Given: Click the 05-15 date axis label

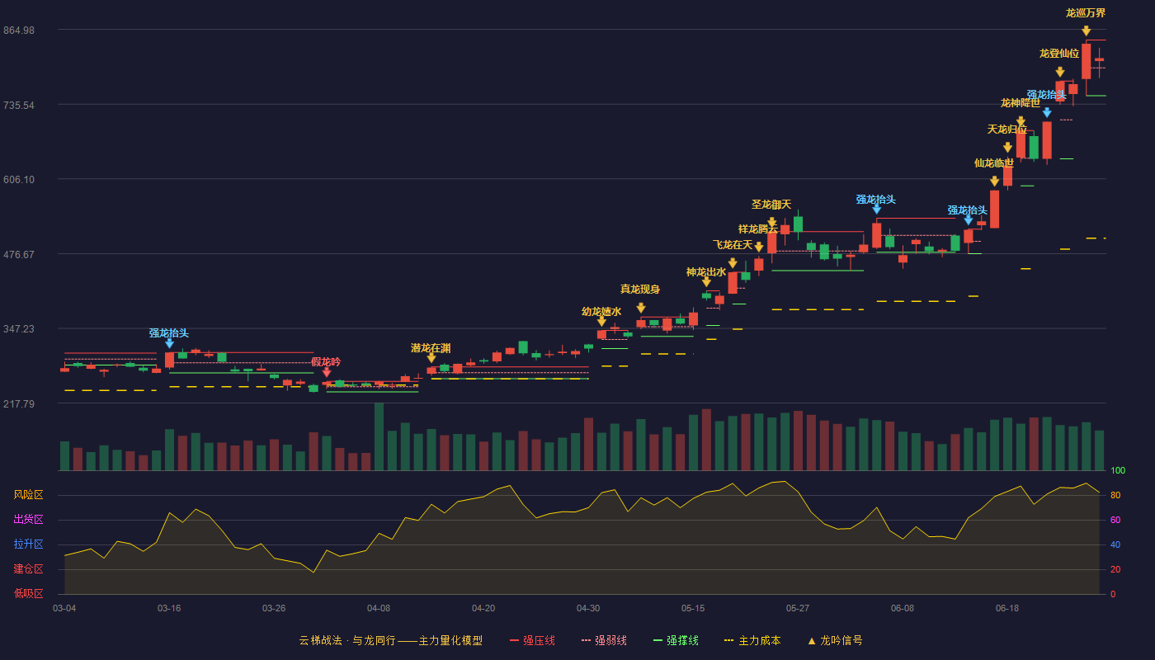Looking at the screenshot, I should [693, 608].
